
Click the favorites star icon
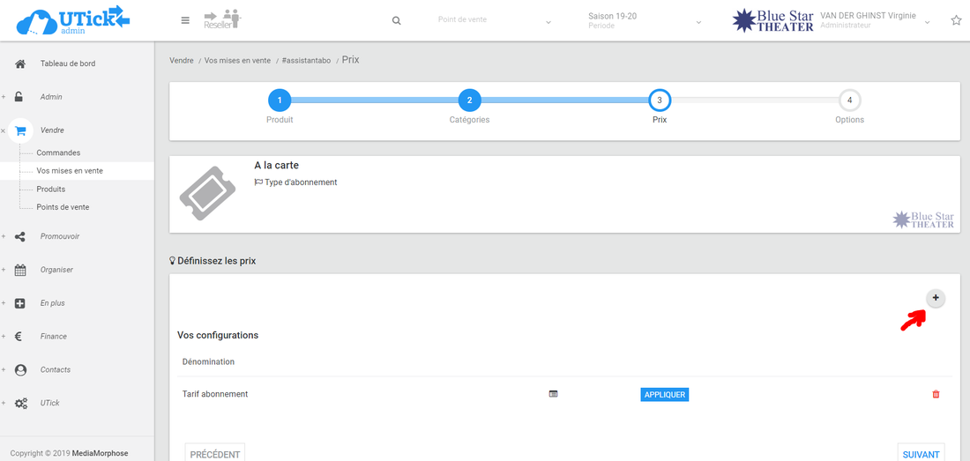956,20
